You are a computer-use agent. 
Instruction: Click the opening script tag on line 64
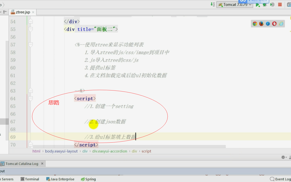pos(85,99)
